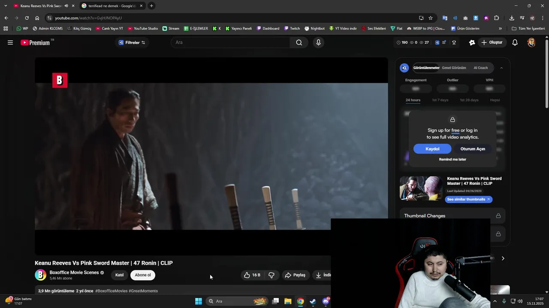Start voice search with microphone icon

click(x=318, y=42)
